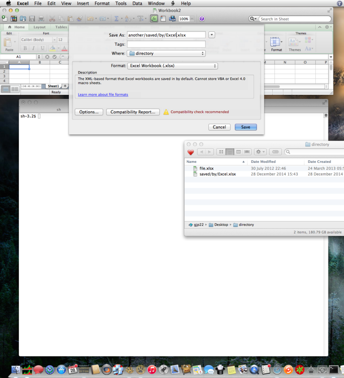344x378 pixels.
Task: Click the Copy toolbar icon
Action: point(62,18)
